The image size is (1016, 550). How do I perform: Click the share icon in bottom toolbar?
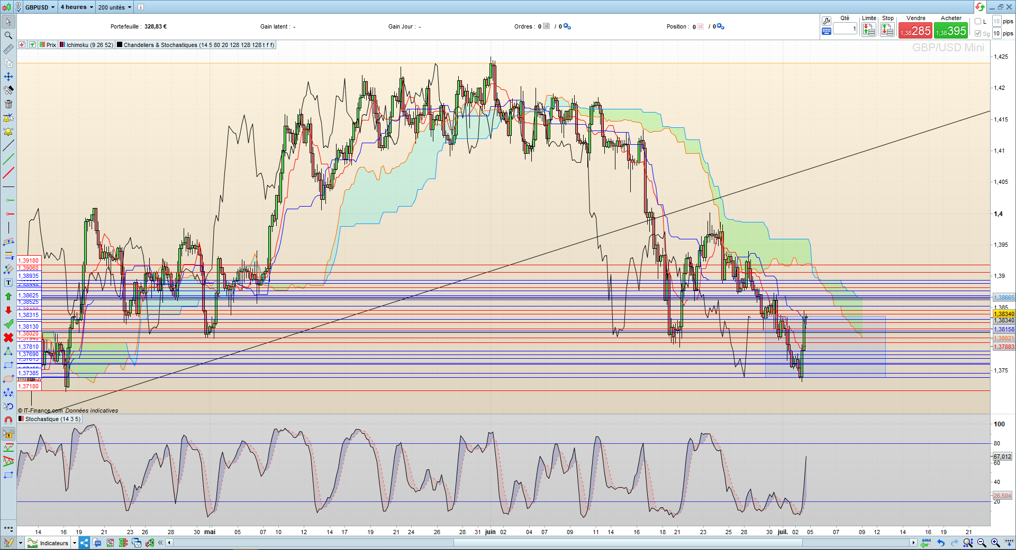tap(84, 543)
